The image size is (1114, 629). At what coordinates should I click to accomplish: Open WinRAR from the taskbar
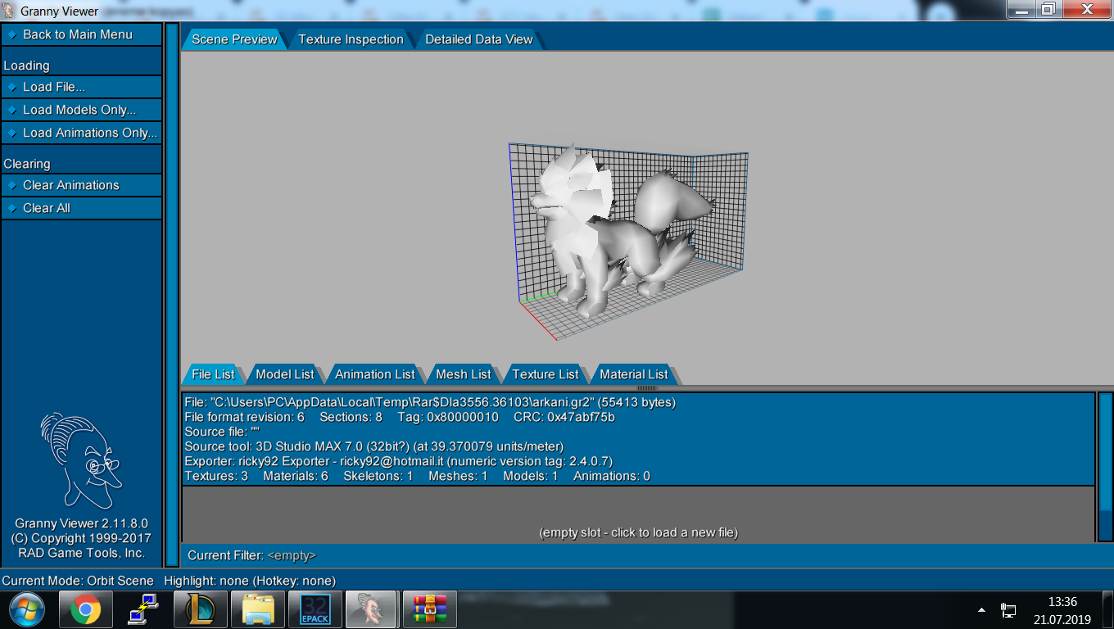pyautogui.click(x=429, y=609)
